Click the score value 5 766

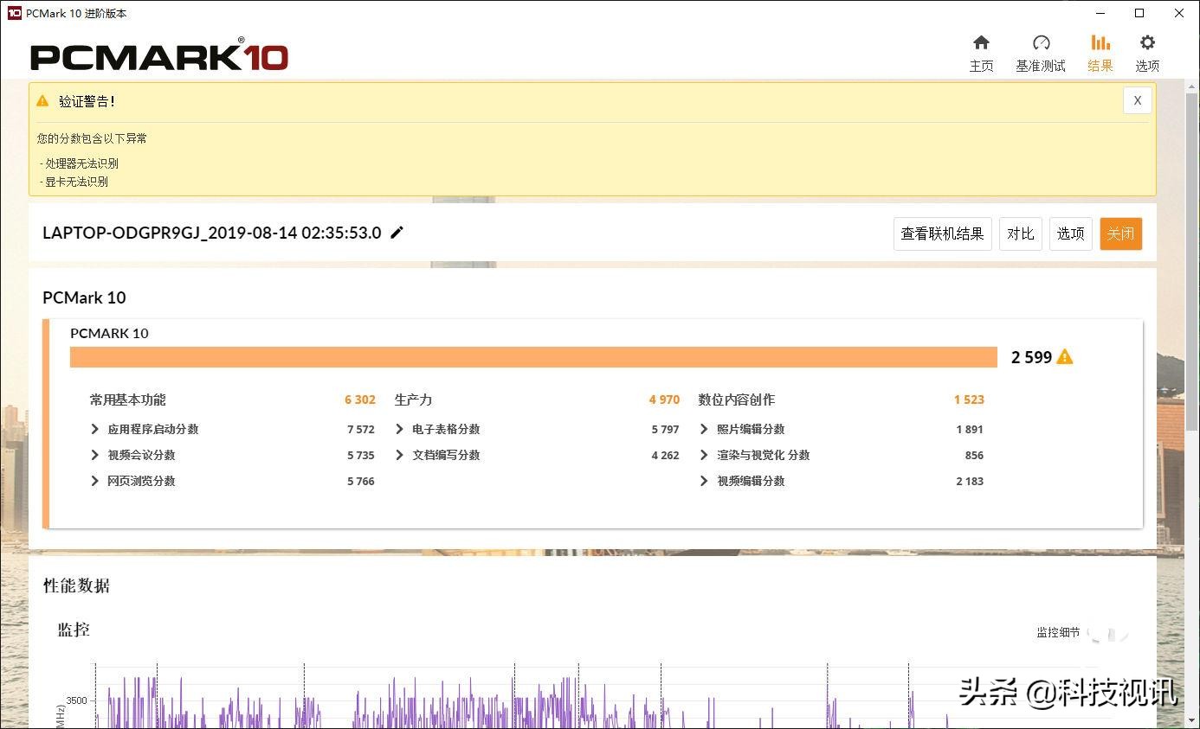pos(361,481)
